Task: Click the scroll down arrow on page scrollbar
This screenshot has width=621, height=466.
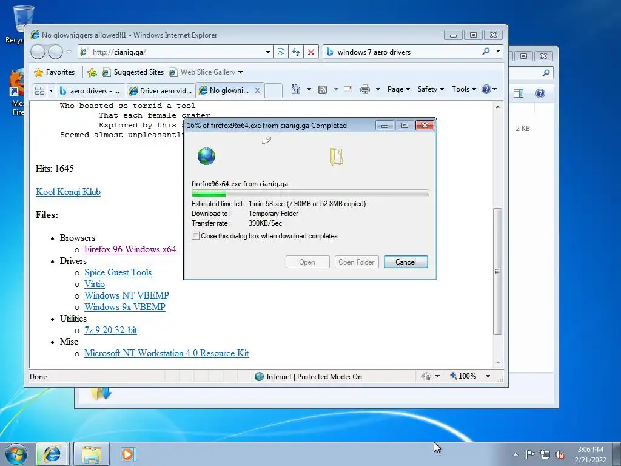Action: coord(498,363)
